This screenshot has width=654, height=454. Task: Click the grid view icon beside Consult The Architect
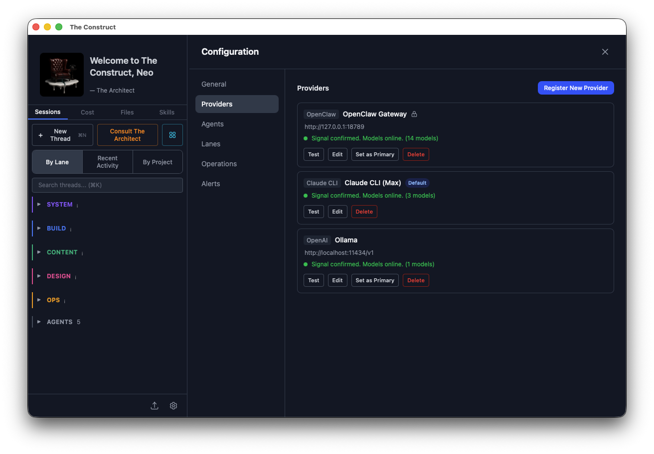pyautogui.click(x=172, y=135)
